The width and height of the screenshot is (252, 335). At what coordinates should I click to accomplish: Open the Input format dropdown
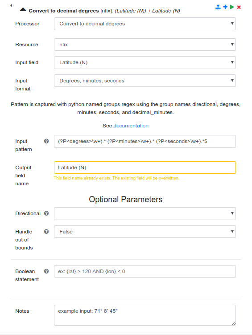coord(145,81)
